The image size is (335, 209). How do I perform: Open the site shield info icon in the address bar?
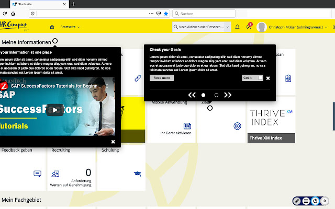tap(32, 14)
